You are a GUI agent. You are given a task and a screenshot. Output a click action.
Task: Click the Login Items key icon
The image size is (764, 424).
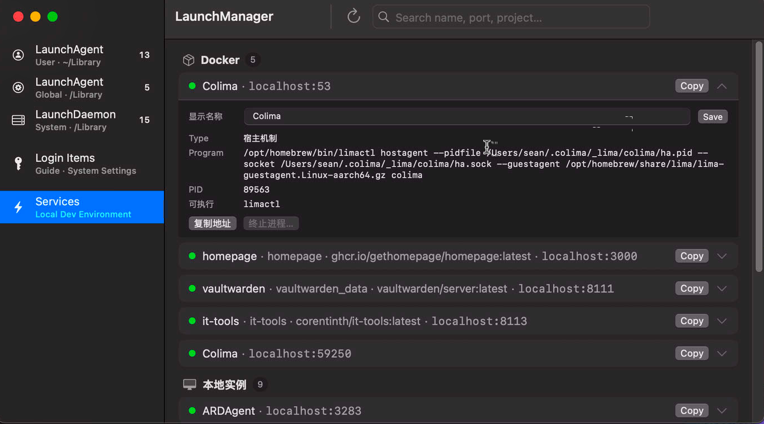click(18, 163)
